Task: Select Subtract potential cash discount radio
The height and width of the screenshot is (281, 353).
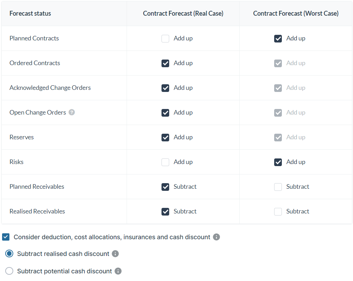Action: pos(9,271)
